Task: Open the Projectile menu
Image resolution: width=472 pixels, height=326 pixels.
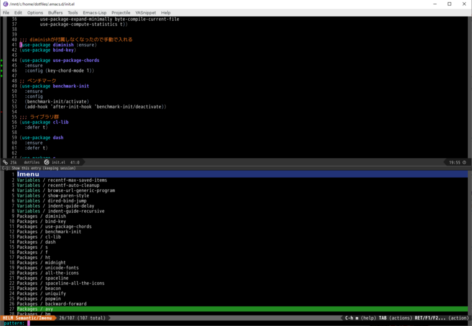Action: 121,13
